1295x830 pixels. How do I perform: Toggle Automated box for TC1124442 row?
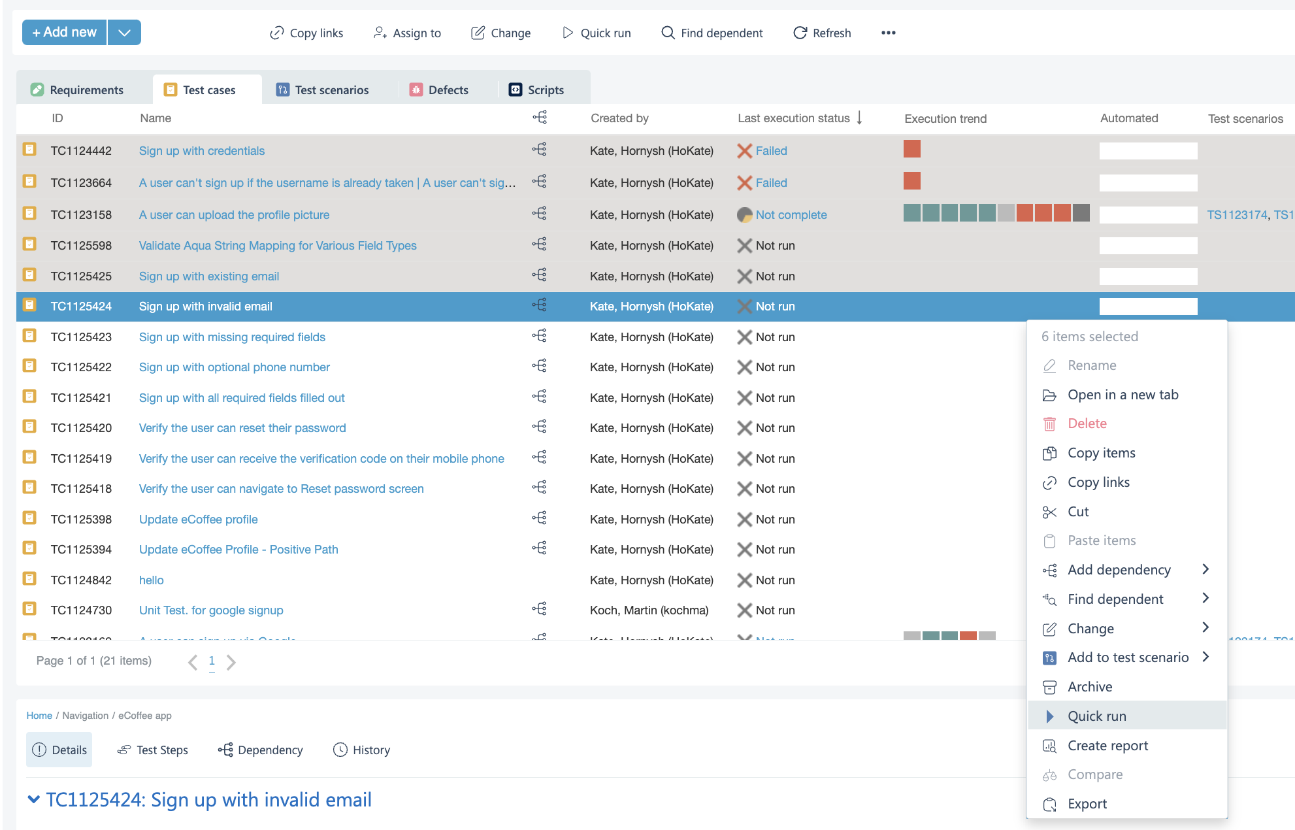(x=1148, y=151)
